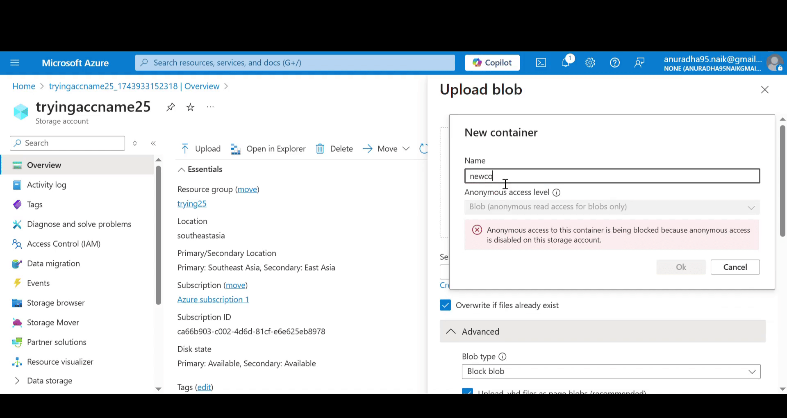Click Cancel in New container dialog
This screenshot has width=787, height=418.
pos(735,267)
